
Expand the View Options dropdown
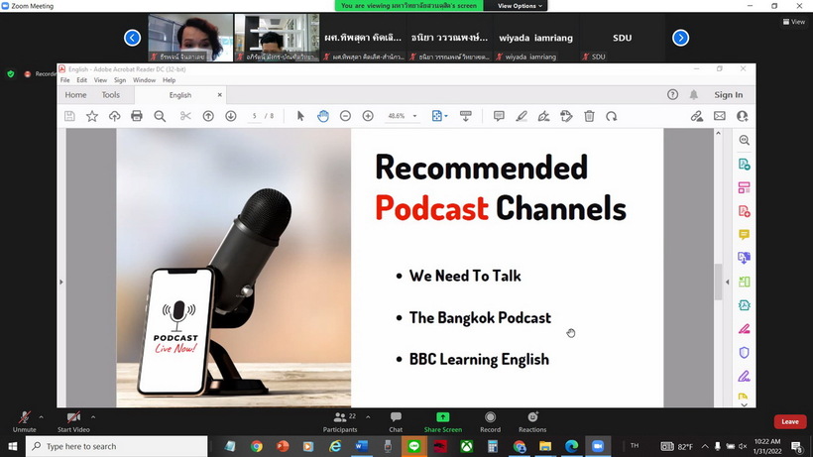(x=521, y=6)
